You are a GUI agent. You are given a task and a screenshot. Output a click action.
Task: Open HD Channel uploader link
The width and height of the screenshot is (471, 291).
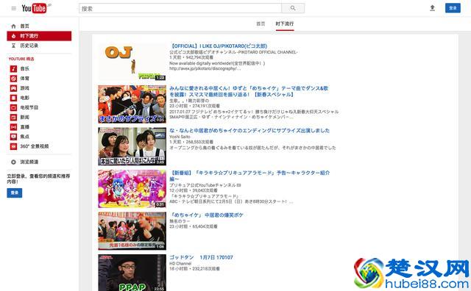(x=180, y=263)
